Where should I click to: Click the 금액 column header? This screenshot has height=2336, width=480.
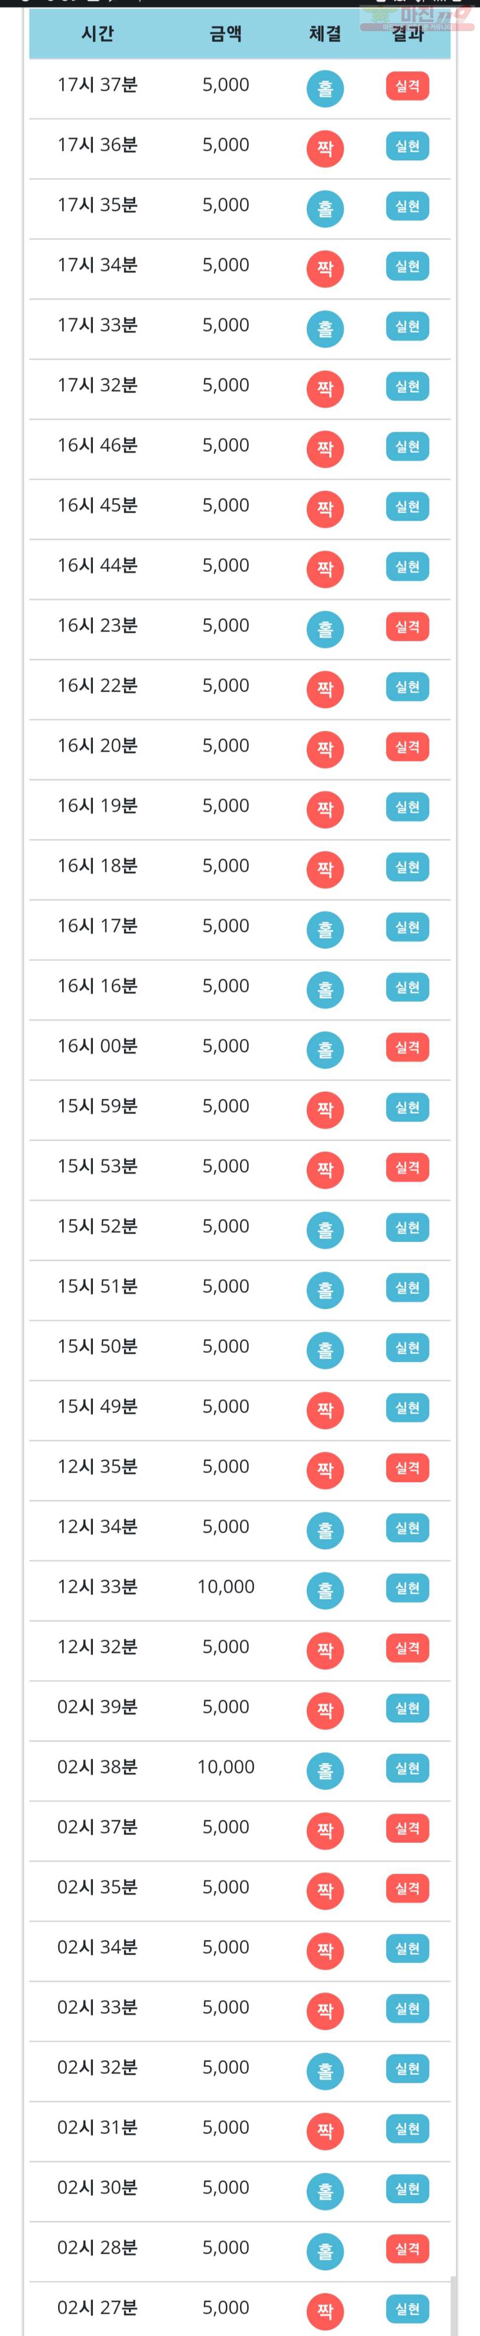coord(226,34)
